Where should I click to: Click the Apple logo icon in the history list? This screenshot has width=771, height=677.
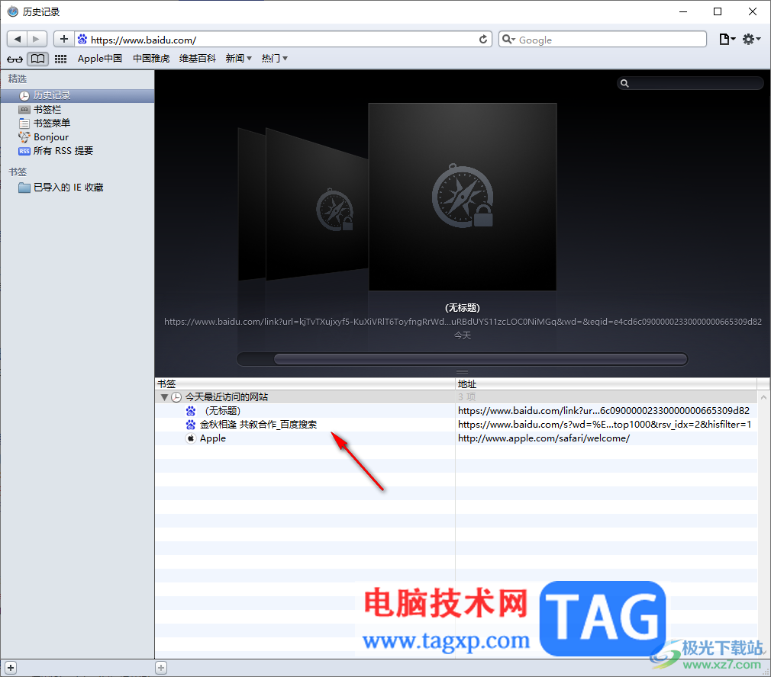click(x=190, y=438)
